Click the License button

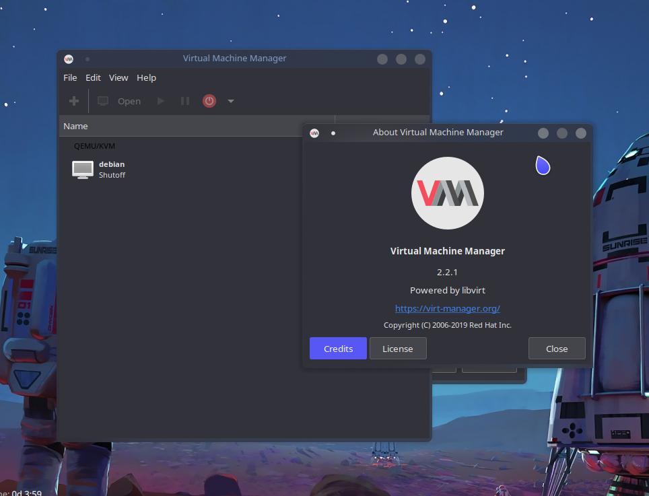[397, 348]
